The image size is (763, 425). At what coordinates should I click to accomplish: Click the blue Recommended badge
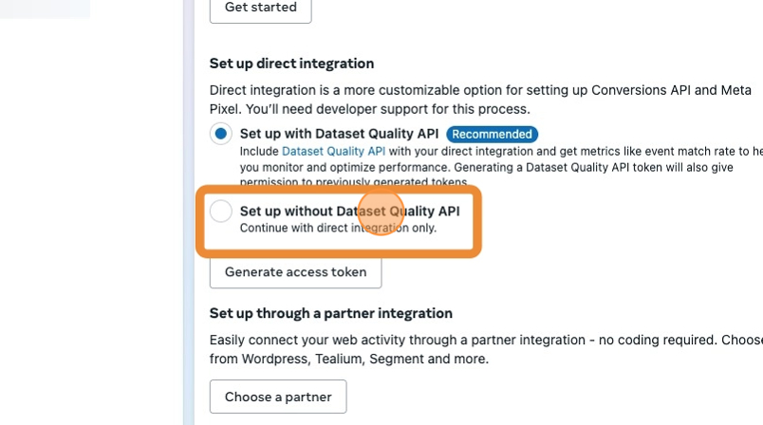(492, 135)
